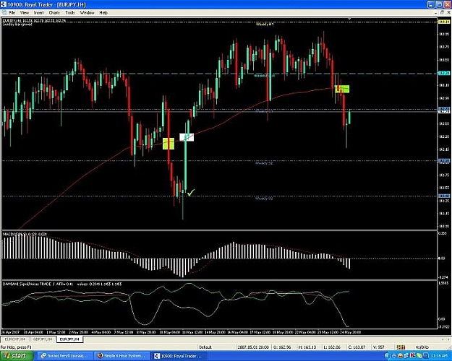Click the connection status bars icon

tap(401, 347)
